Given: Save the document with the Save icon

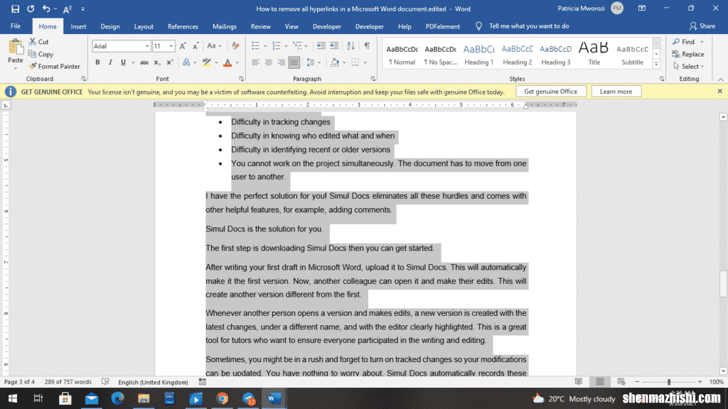Looking at the screenshot, I should 15,9.
